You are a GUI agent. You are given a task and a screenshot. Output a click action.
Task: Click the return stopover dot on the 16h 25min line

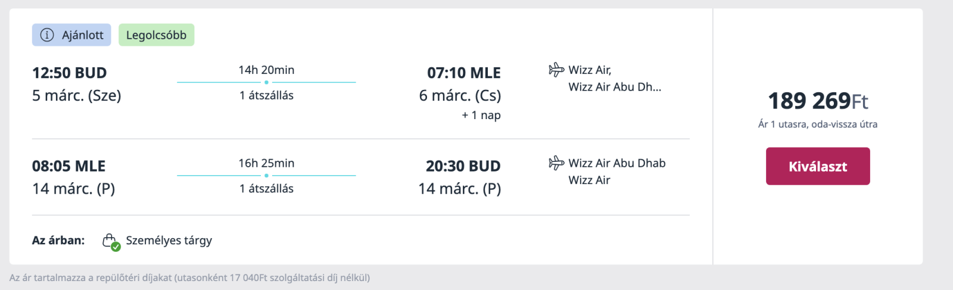click(x=266, y=176)
